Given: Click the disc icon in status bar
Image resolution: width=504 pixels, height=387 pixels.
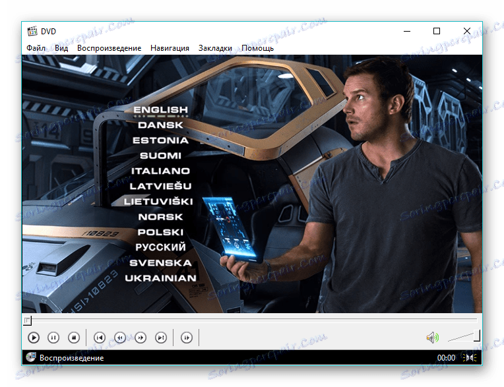Looking at the screenshot, I should pos(31,357).
